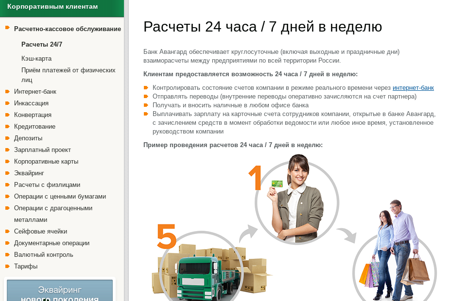
Task: Expand the Расчетно-кассовое обслуживание section
Action: click(x=67, y=29)
